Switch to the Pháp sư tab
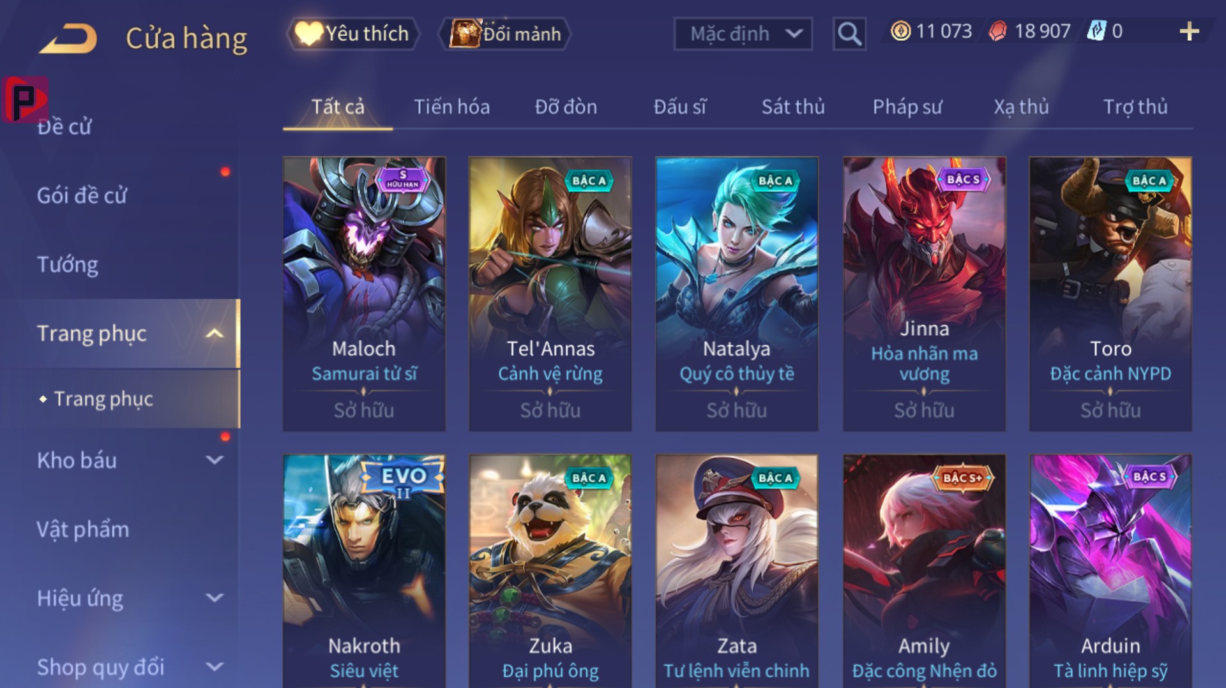 point(907,107)
